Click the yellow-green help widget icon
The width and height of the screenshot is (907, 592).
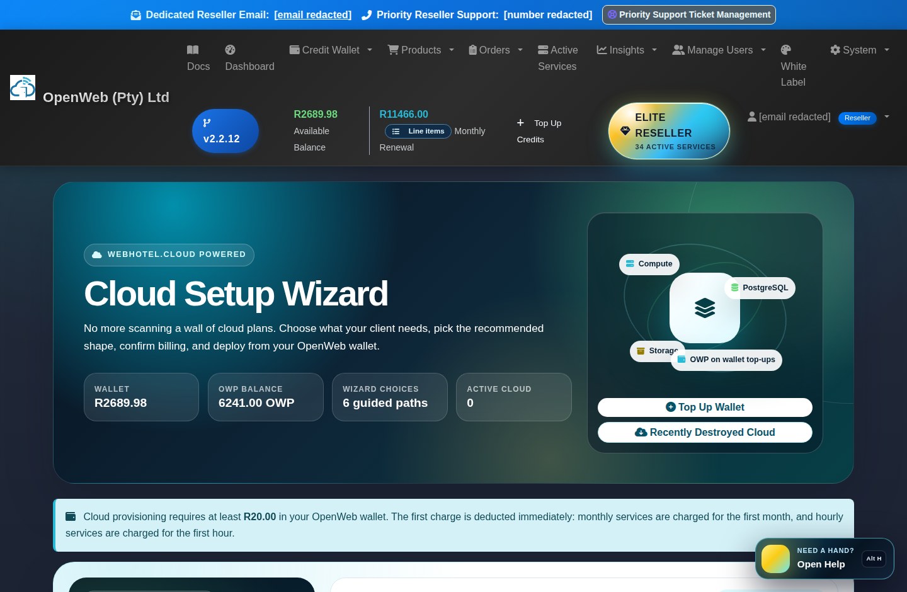(775, 559)
